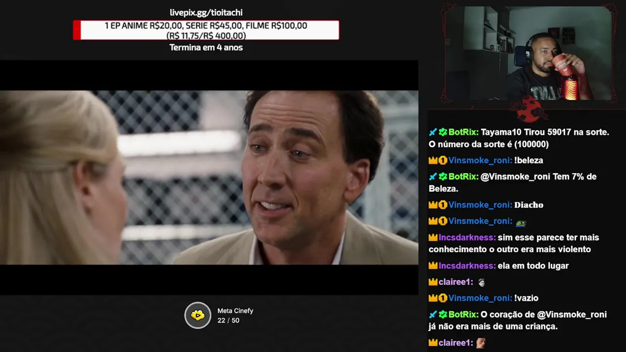Click crown badge on the '!vazio' message

coord(433,298)
